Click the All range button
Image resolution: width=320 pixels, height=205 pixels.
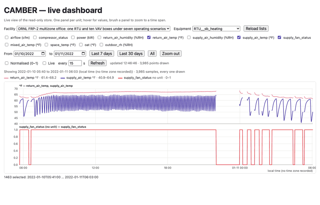coord(152,54)
